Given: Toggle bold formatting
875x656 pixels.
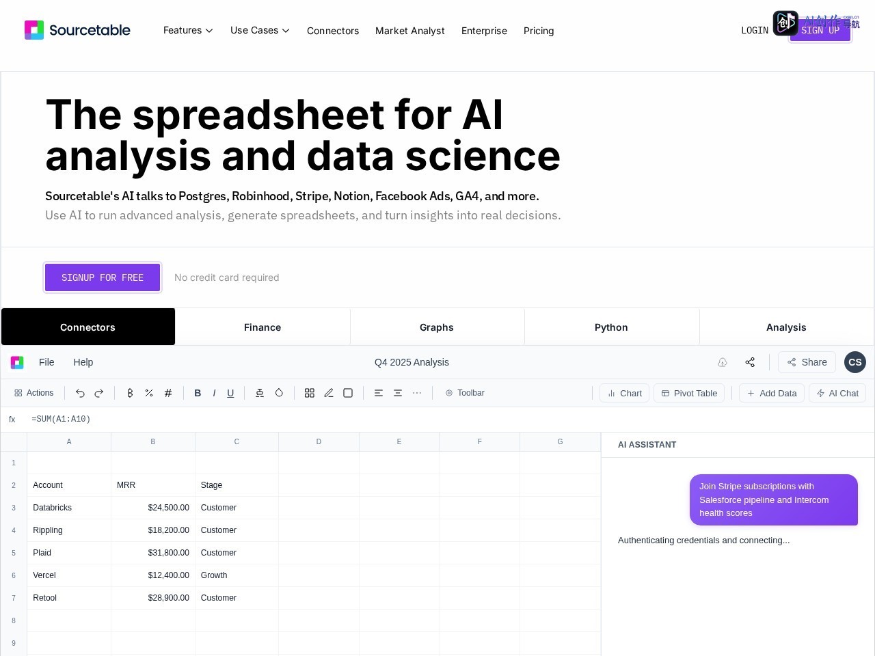Looking at the screenshot, I should tap(198, 393).
